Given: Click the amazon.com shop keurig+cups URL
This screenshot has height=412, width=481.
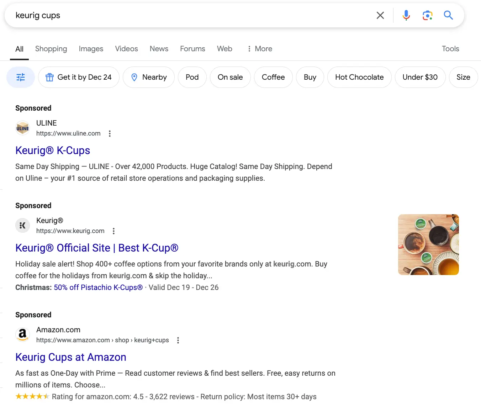Looking at the screenshot, I should 102,340.
